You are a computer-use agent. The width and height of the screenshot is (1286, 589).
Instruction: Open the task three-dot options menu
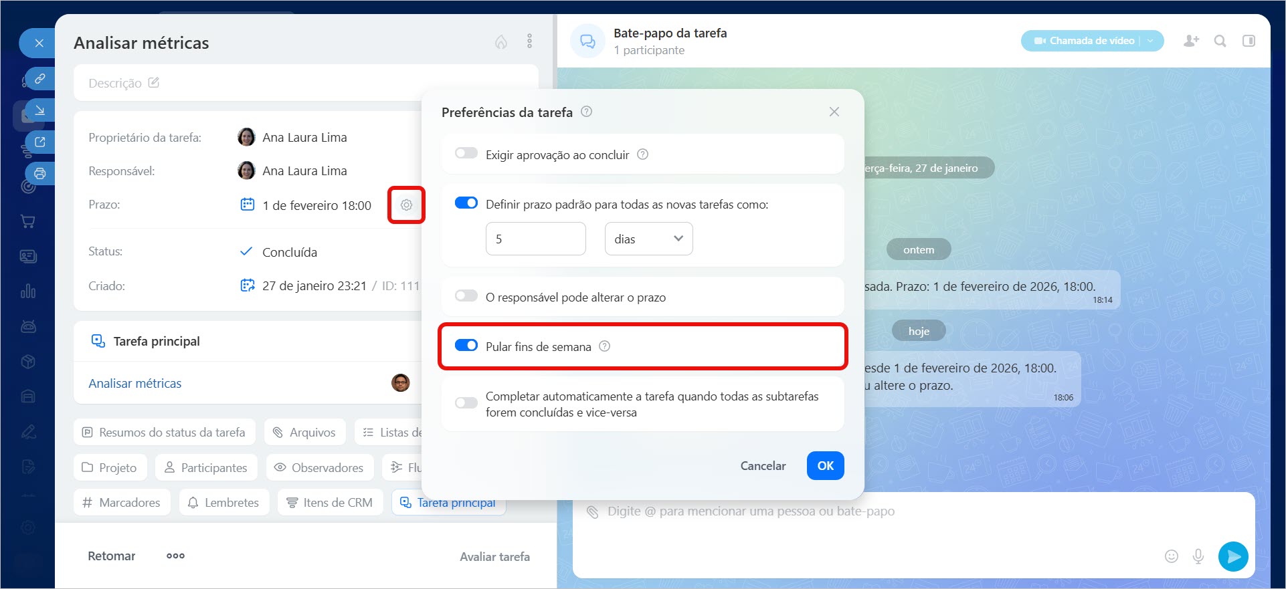click(x=529, y=41)
